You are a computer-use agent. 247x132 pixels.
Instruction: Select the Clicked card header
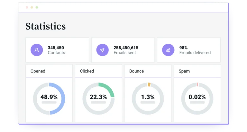(x=98, y=71)
